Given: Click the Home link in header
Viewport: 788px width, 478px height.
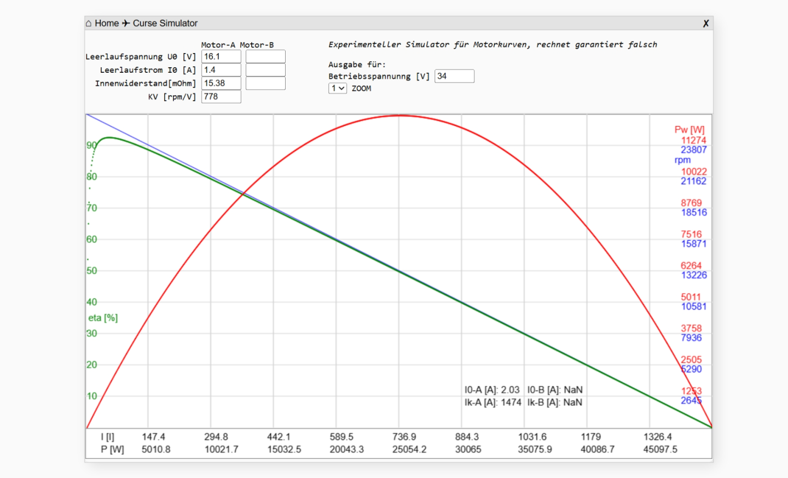Looking at the screenshot, I should click(x=107, y=23).
